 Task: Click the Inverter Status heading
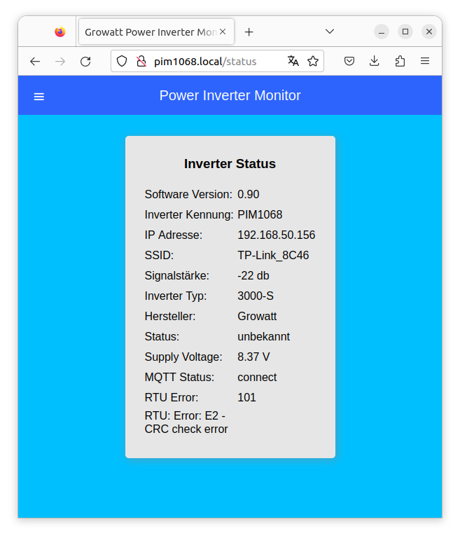click(230, 164)
